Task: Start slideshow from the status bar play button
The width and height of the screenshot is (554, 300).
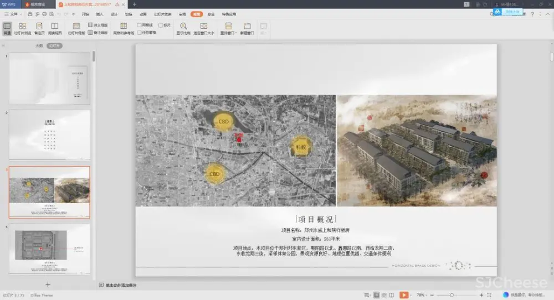Action: click(404, 295)
